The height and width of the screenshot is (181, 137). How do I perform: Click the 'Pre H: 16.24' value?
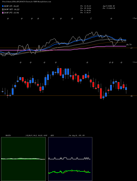(86, 8)
